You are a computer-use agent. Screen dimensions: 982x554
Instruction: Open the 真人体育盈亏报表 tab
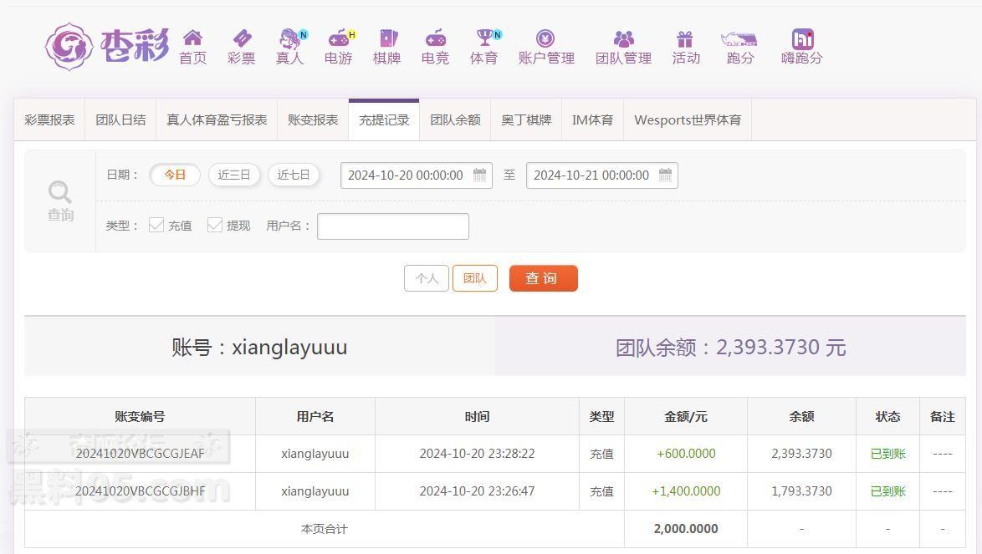[x=217, y=120]
